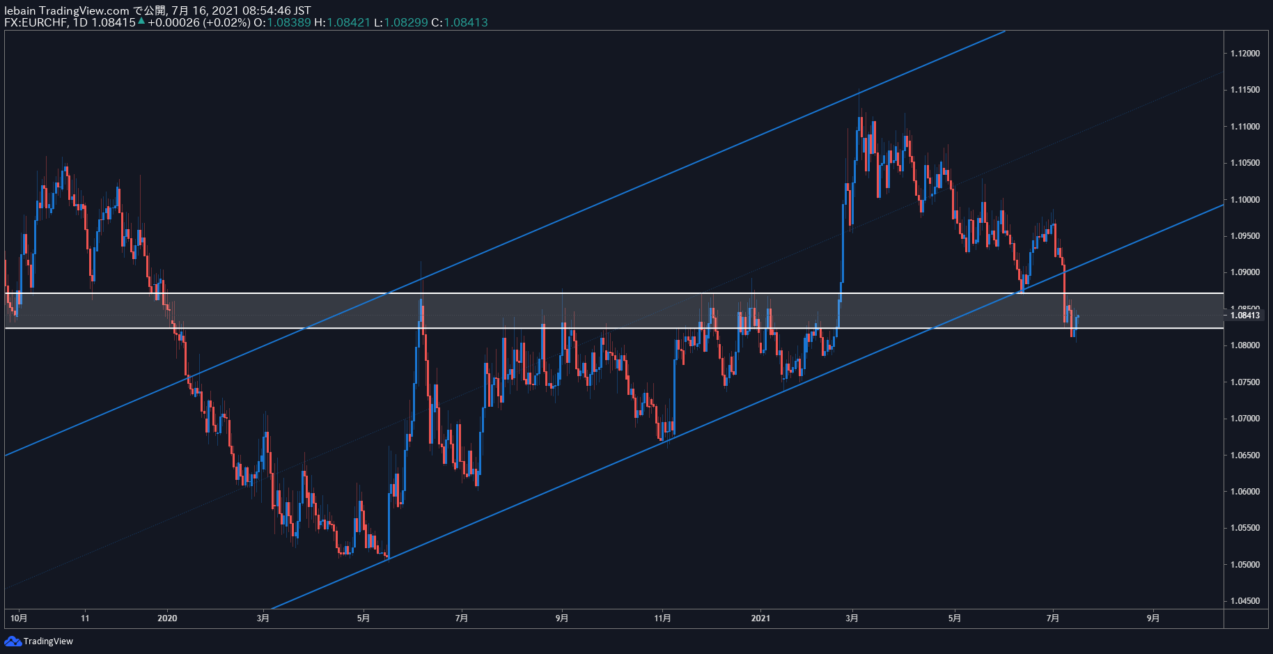Click the 2020 time axis label
The height and width of the screenshot is (654, 1273).
(x=167, y=618)
